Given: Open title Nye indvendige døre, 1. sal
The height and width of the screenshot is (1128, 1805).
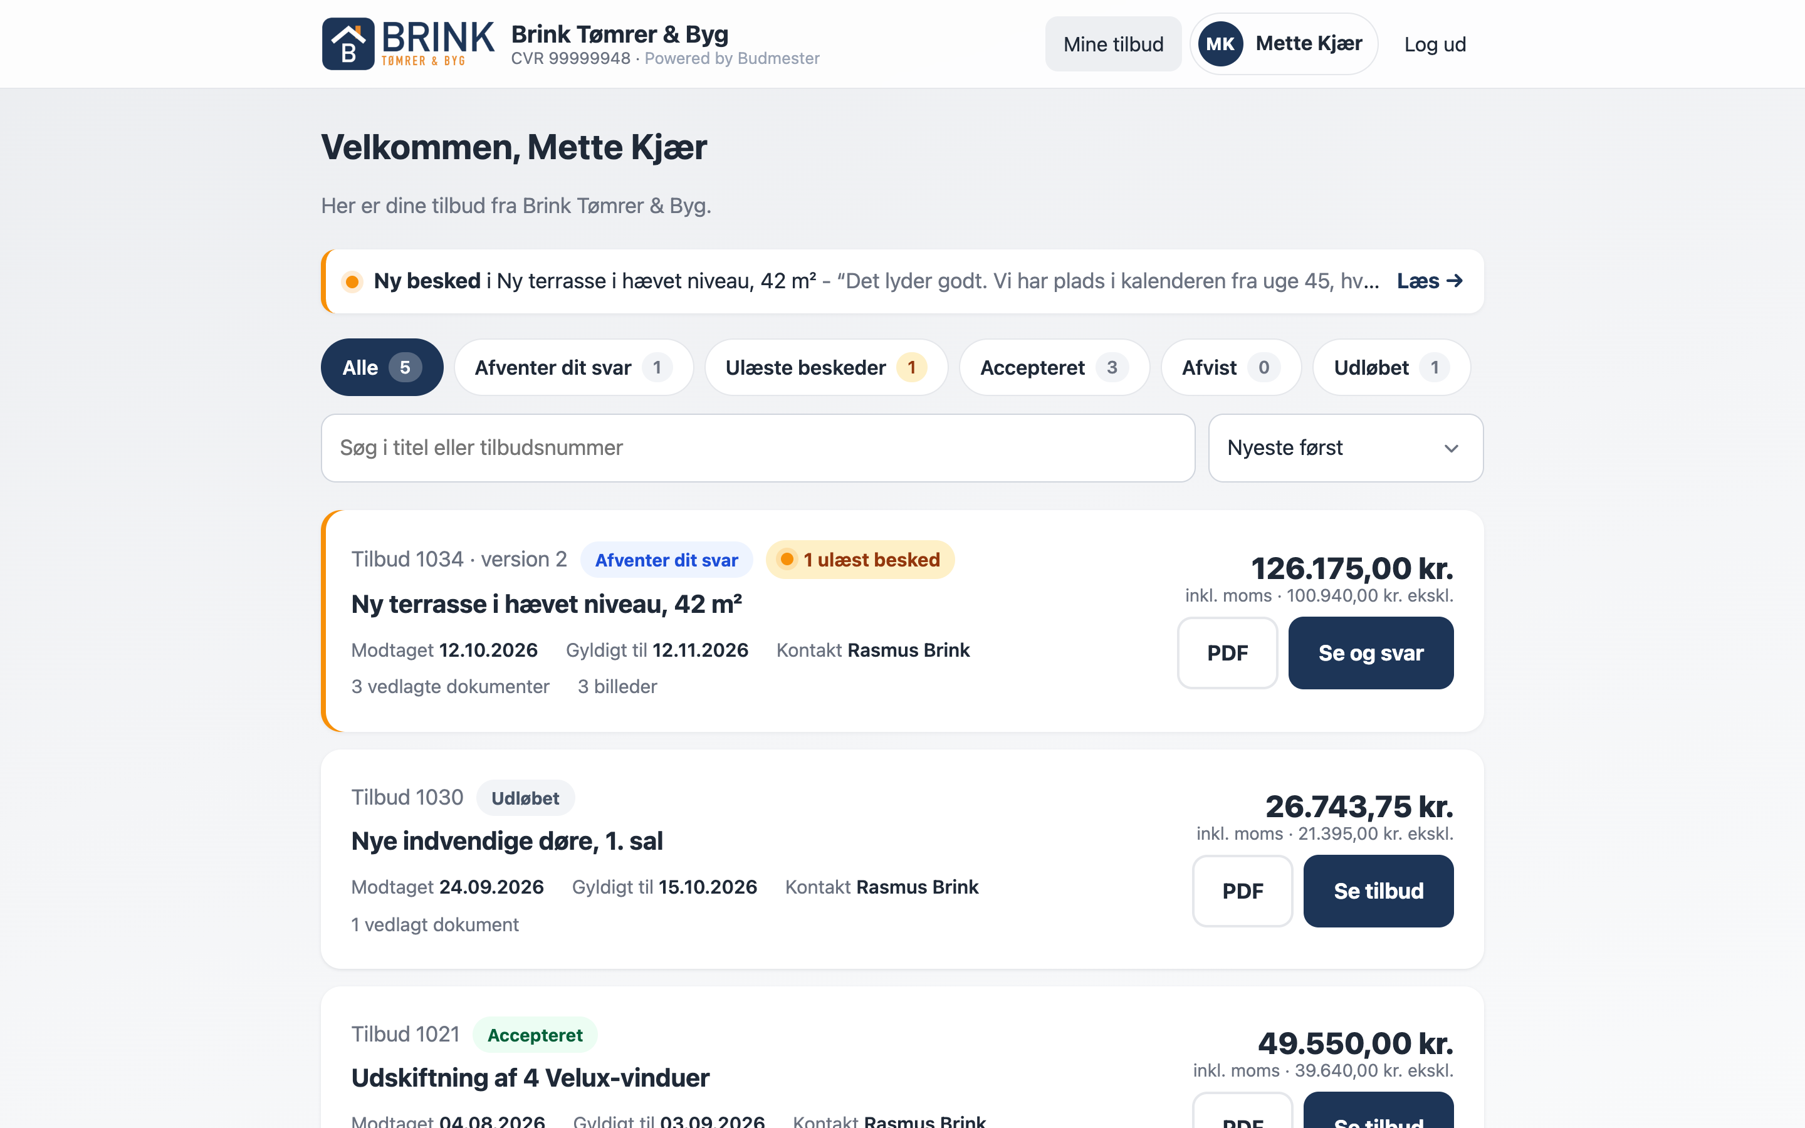Looking at the screenshot, I should tap(506, 841).
